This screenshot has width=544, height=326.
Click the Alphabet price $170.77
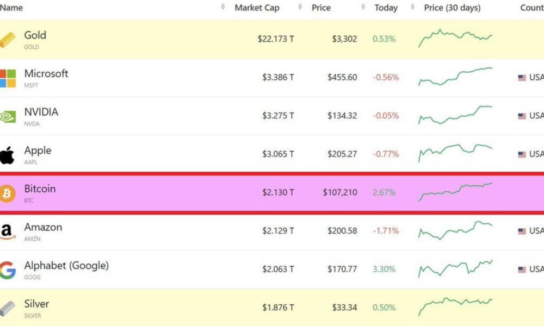pos(342,269)
